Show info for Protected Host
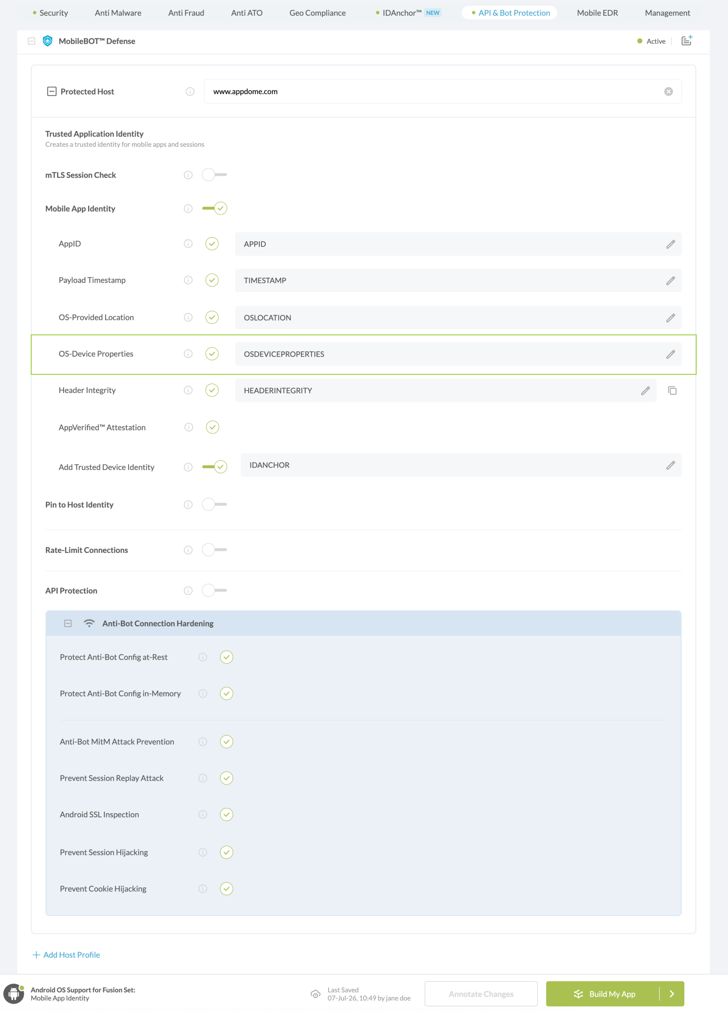728x1012 pixels. pyautogui.click(x=190, y=91)
